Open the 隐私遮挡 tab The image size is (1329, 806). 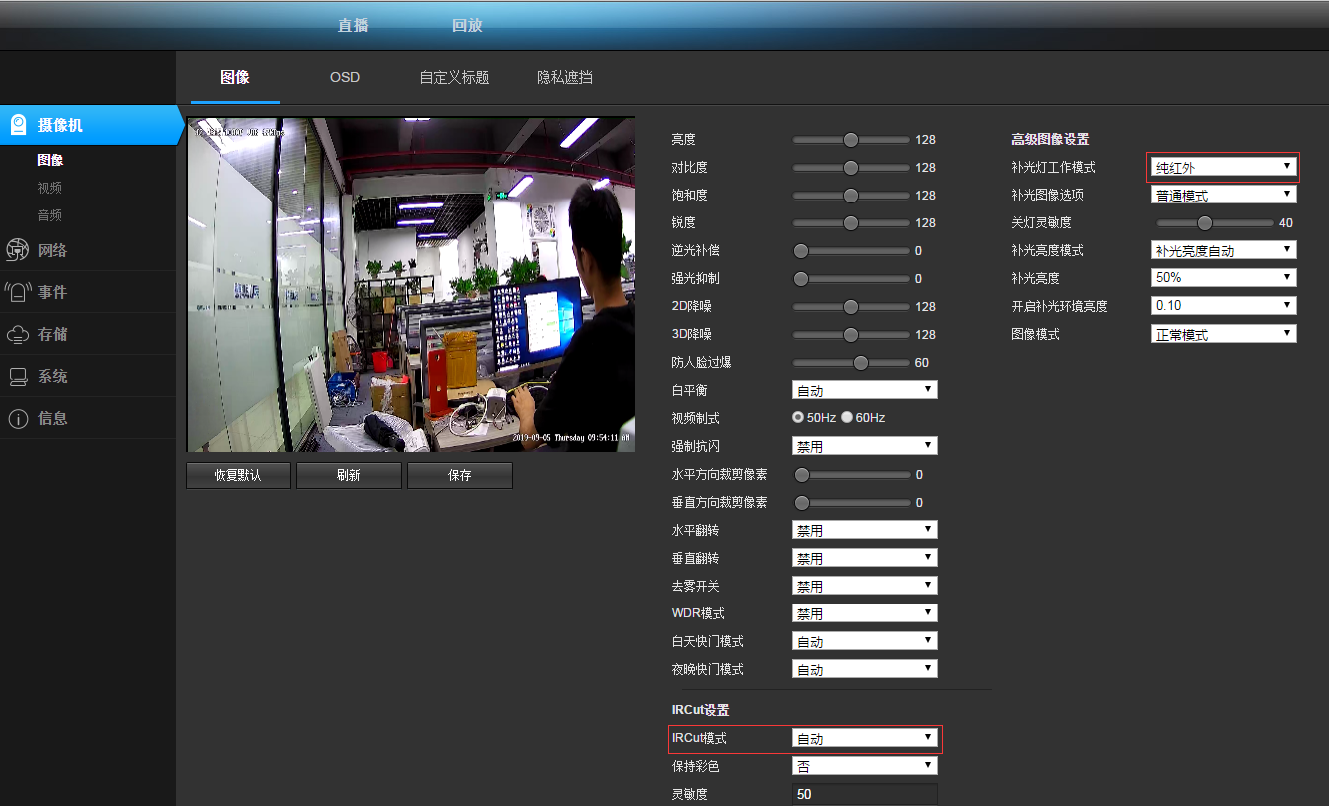[565, 77]
